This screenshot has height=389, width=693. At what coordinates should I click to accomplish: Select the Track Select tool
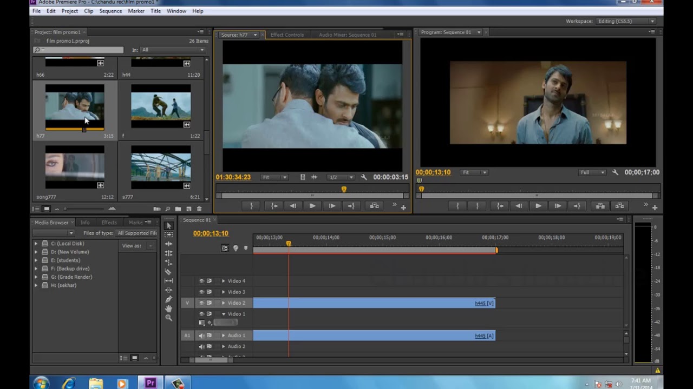(x=168, y=235)
